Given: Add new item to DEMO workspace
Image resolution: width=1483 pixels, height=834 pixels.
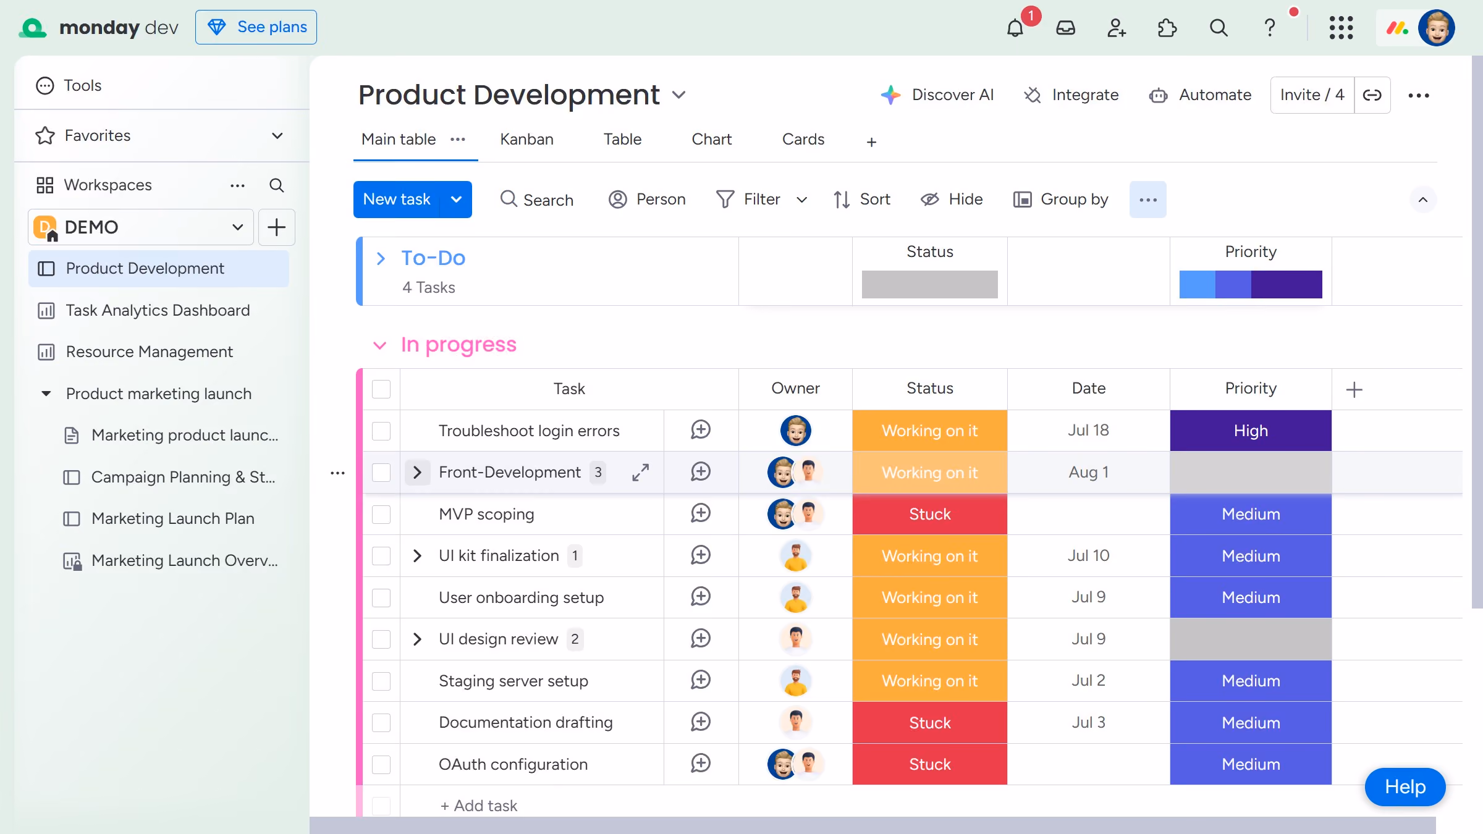Looking at the screenshot, I should 277,227.
